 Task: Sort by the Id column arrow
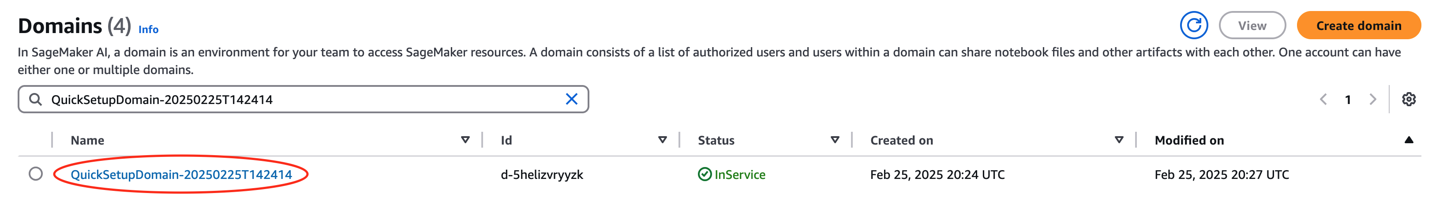click(662, 140)
